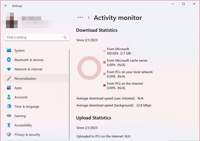Click the Network Wi-Fi icon
The width and height of the screenshot is (200, 141).
(9, 69)
